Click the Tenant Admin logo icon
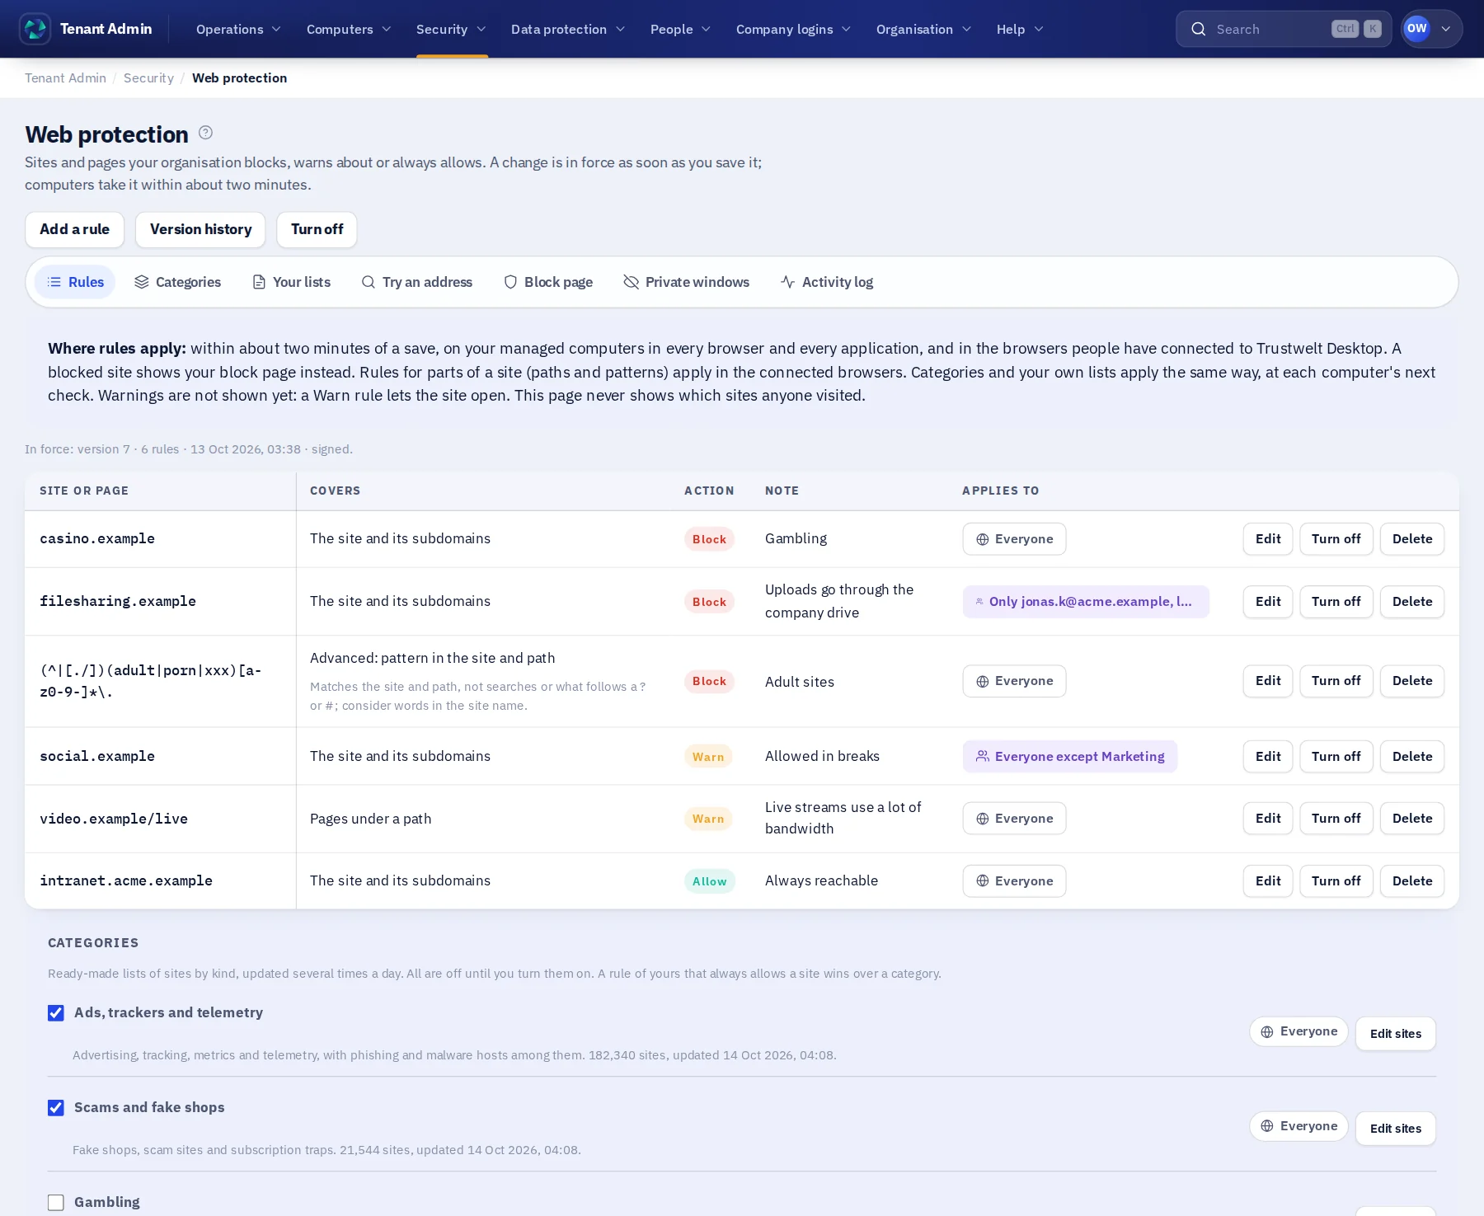 tap(35, 29)
